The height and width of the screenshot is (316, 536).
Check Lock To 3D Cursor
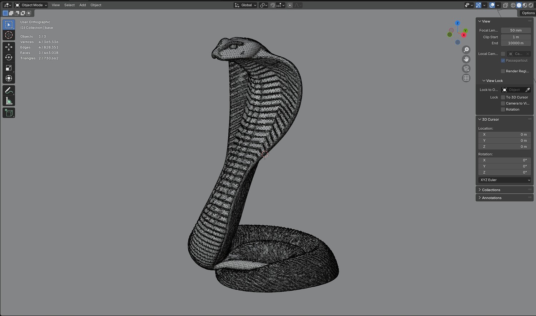pyautogui.click(x=503, y=97)
